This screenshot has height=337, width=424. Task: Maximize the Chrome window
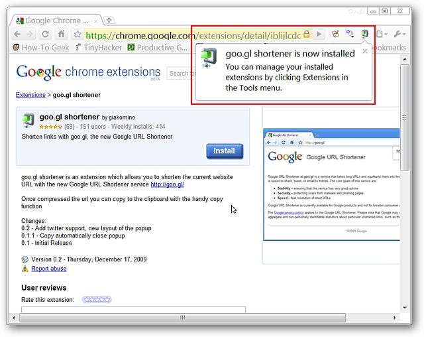pos(385,11)
